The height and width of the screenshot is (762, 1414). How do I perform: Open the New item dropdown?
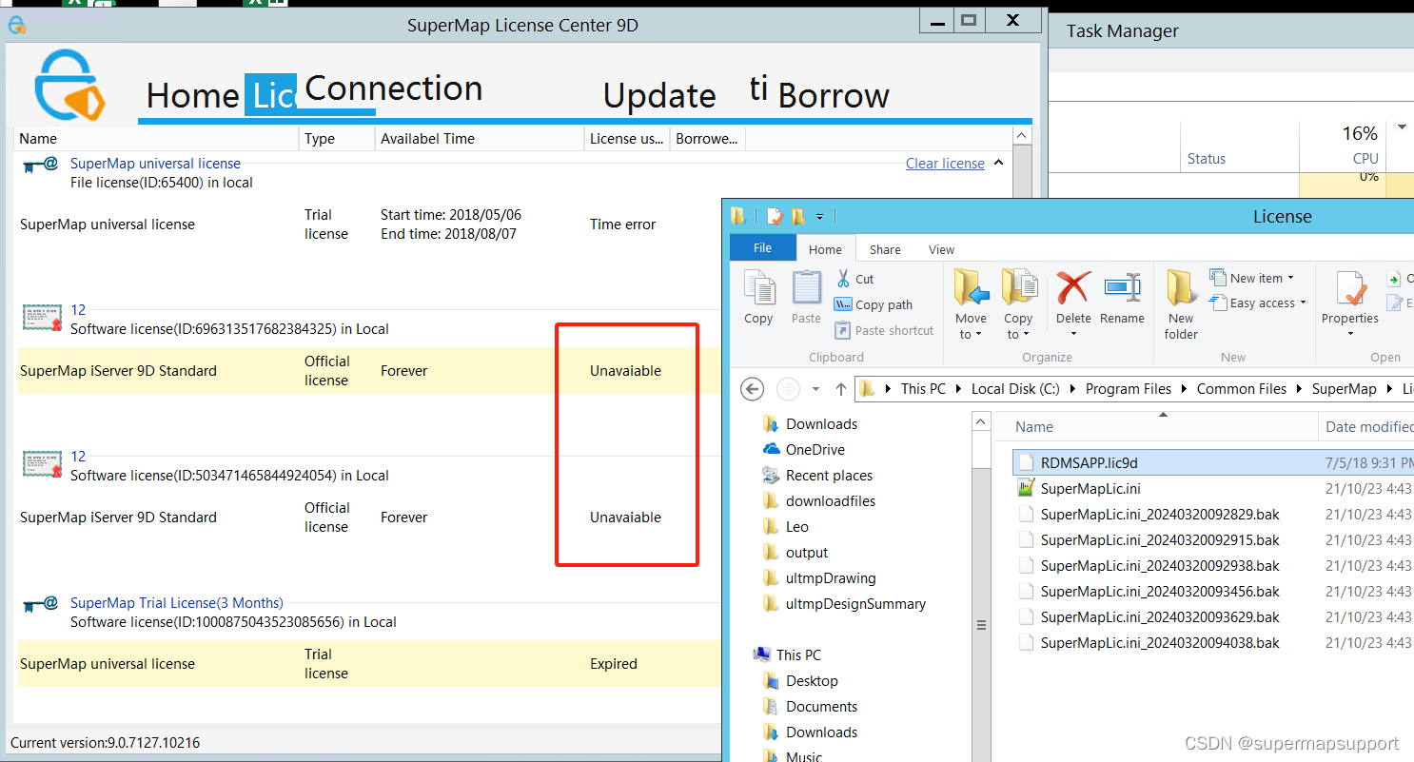pyautogui.click(x=1251, y=278)
